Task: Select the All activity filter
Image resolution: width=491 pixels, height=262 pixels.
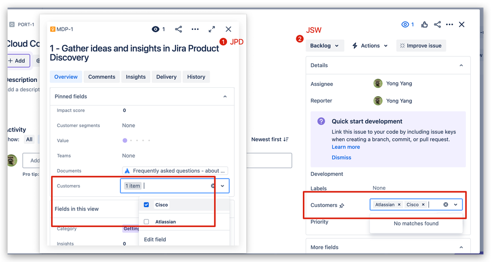Action: tap(29, 139)
